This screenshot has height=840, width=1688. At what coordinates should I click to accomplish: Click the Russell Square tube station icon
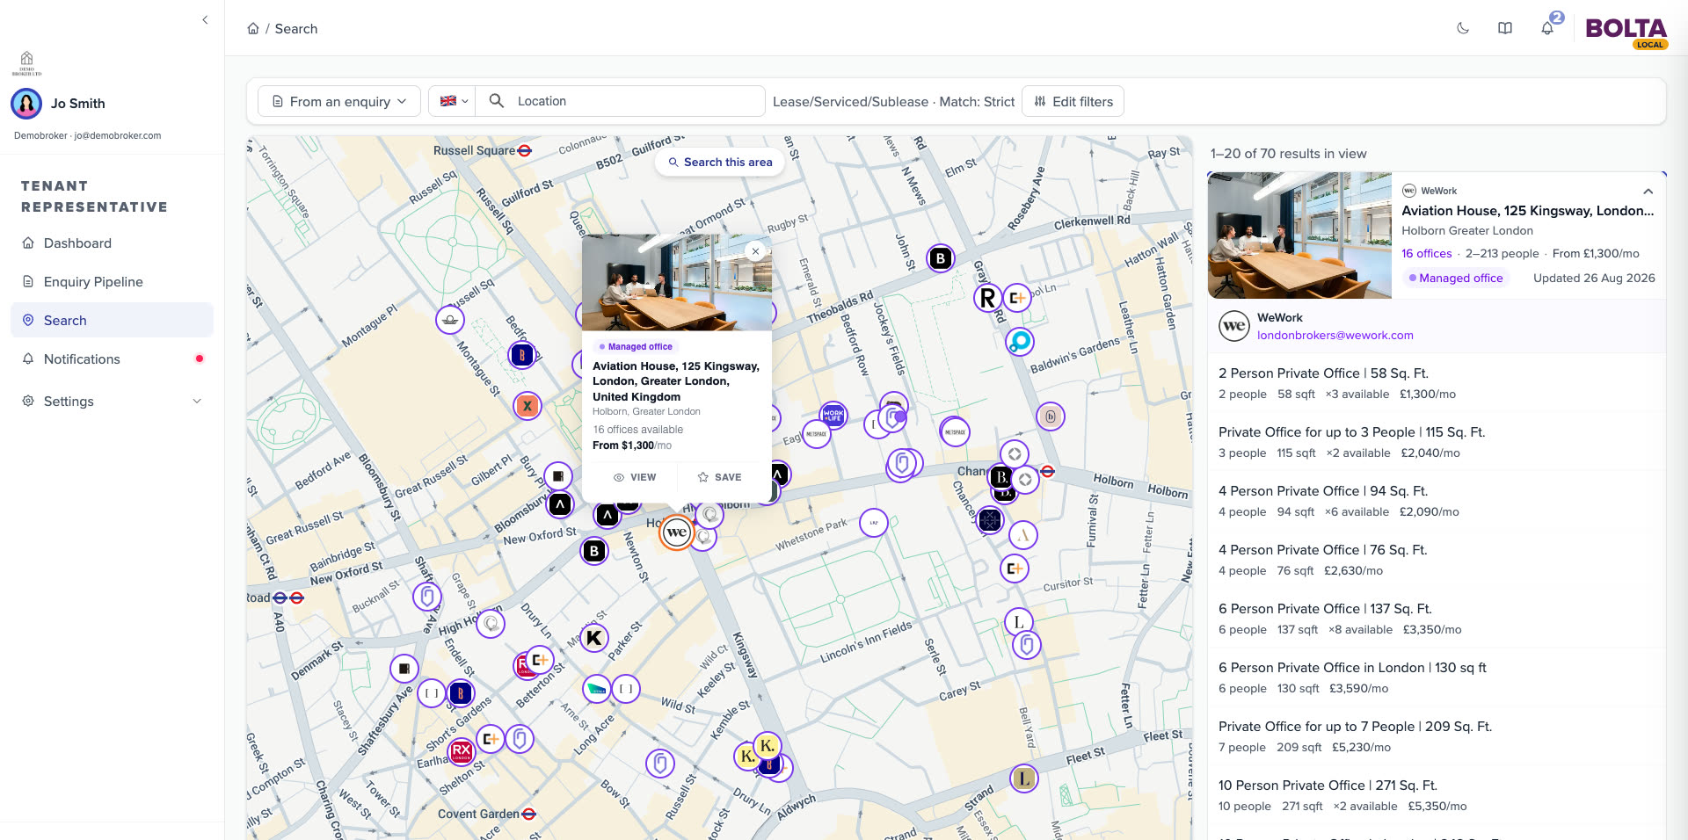coord(525,150)
